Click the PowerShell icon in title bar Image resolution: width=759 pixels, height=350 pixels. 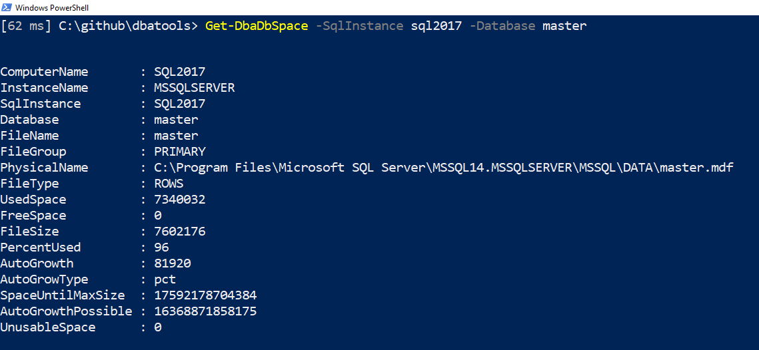7,7
